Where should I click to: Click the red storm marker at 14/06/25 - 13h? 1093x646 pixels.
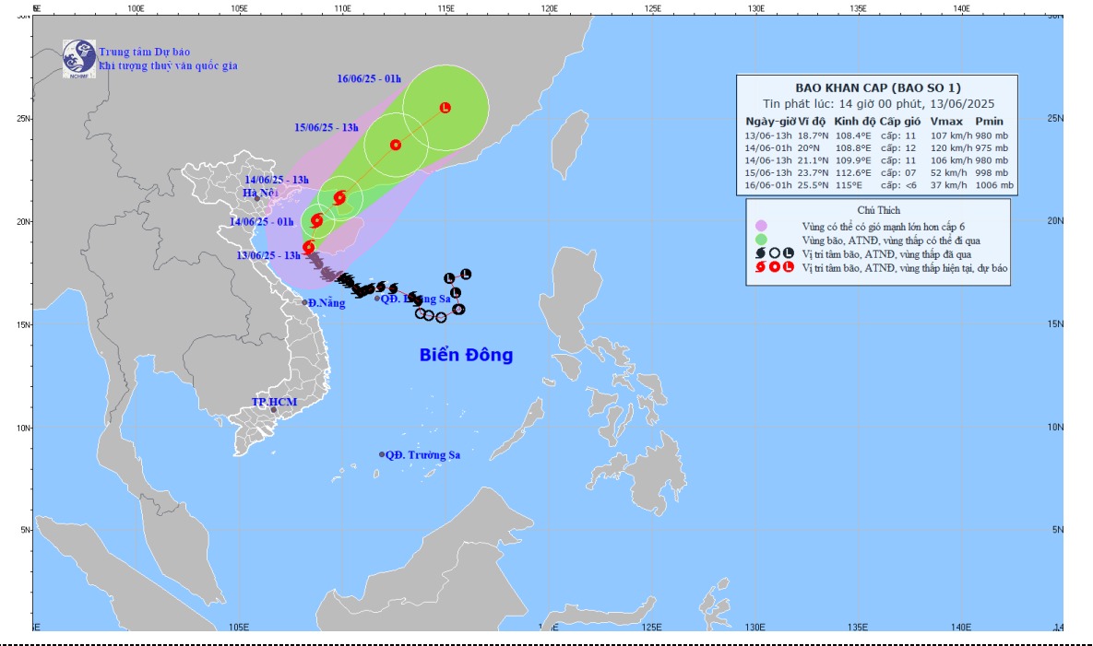339,197
